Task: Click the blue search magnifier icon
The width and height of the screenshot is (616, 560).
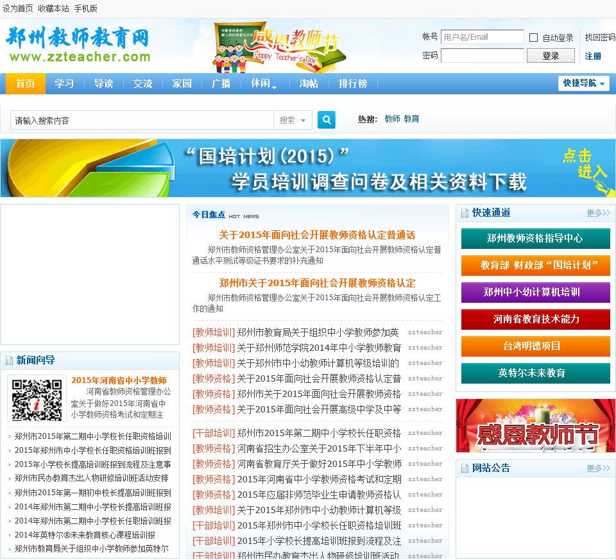Action: click(327, 120)
